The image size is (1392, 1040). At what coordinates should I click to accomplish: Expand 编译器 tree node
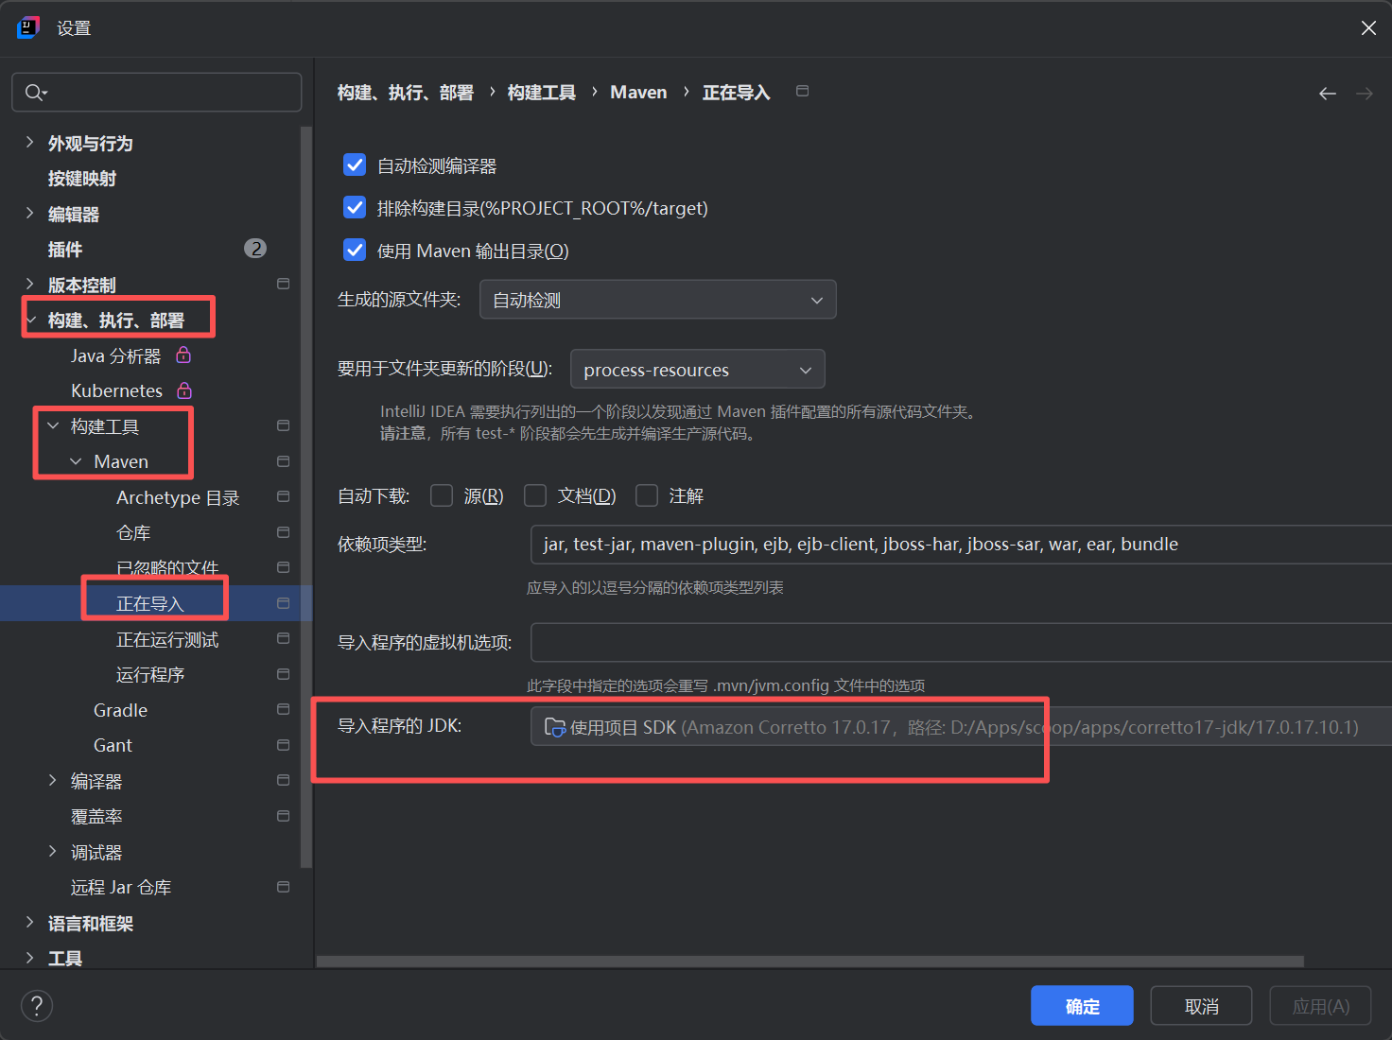[x=53, y=780]
